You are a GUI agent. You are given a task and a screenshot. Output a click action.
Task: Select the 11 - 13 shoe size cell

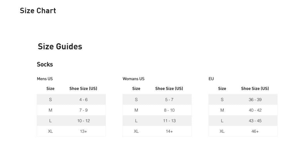pyautogui.click(x=169, y=121)
